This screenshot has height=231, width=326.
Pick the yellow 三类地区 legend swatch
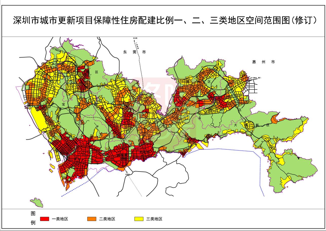pyautogui.click(x=139, y=219)
